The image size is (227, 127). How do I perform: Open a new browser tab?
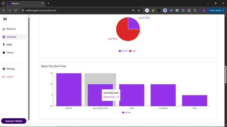tap(48, 3)
